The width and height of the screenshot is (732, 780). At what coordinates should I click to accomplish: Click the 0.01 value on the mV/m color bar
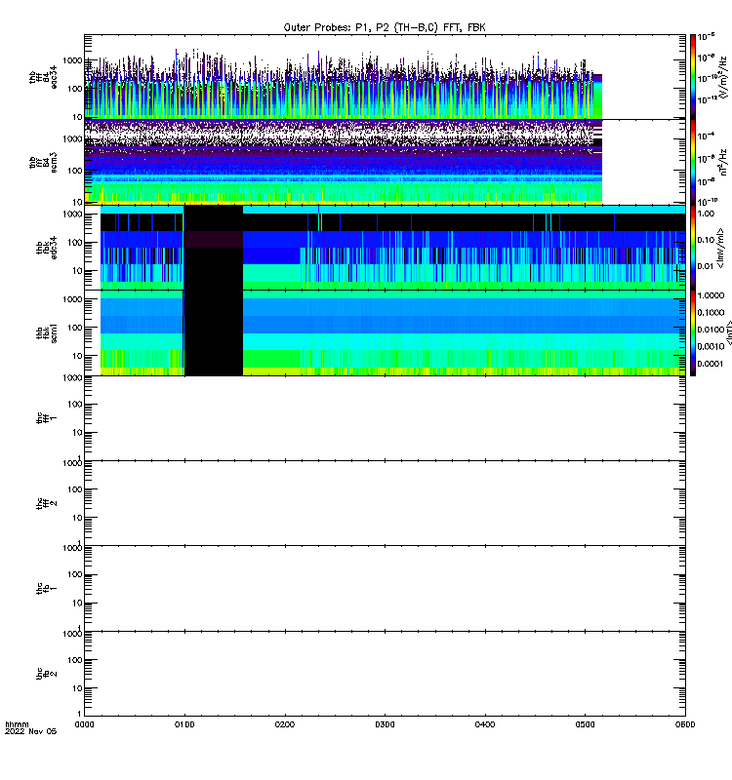click(706, 266)
